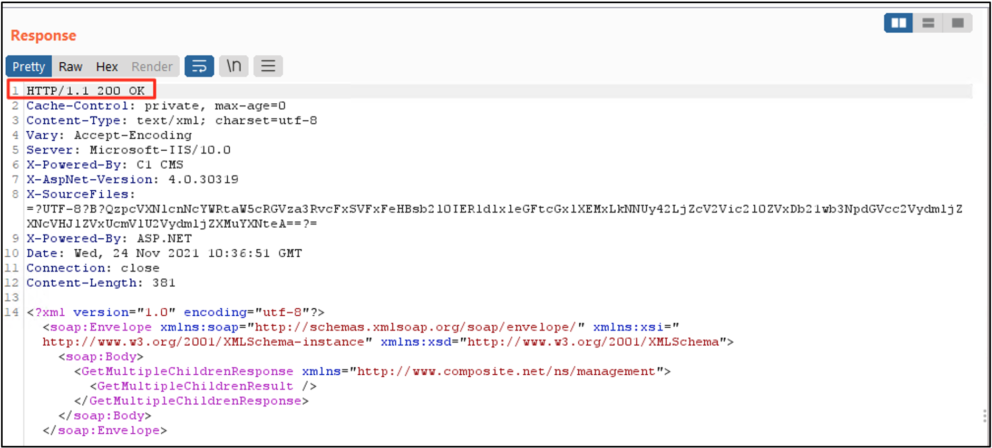Toggle the word wrap icon button
This screenshot has height=448, width=992.
[199, 66]
